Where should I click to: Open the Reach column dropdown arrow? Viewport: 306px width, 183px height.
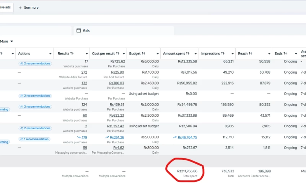[x=269, y=54]
